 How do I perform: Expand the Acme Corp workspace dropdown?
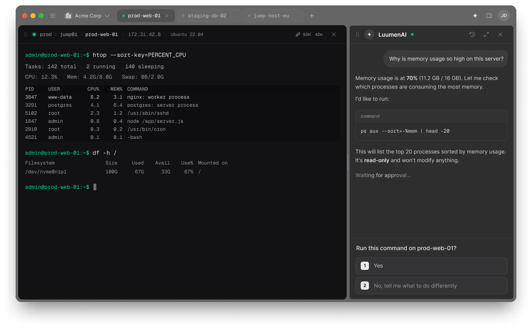(x=107, y=16)
